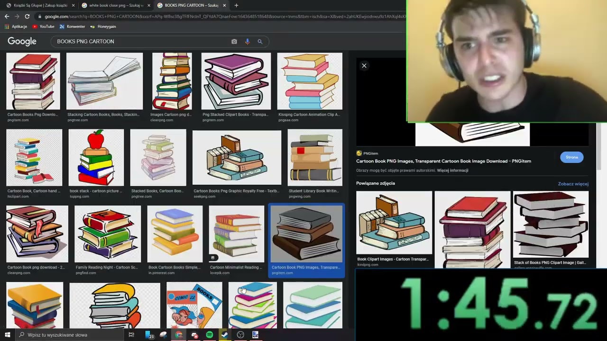Open the phone app with 23 badge
This screenshot has height=341, width=607.
(x=149, y=335)
